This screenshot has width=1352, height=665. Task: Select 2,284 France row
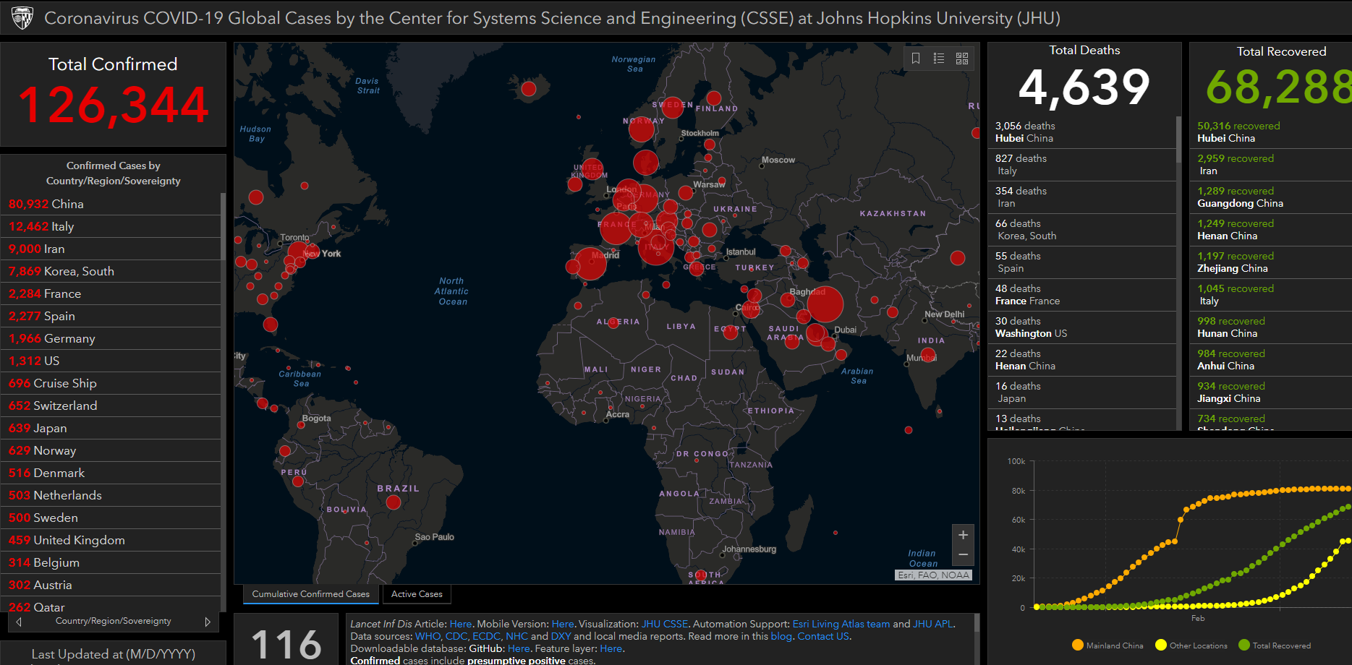point(111,293)
